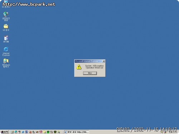Click the cyan quick launch icon, second from Start
Screen dimensions: 179x134
(16, 132)
